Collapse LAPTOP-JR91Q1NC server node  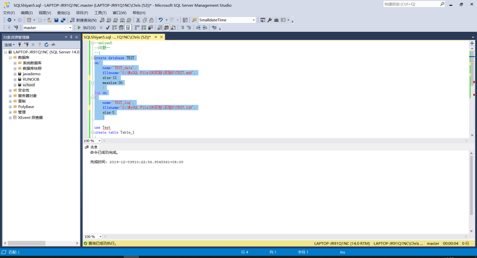[x=5, y=52]
